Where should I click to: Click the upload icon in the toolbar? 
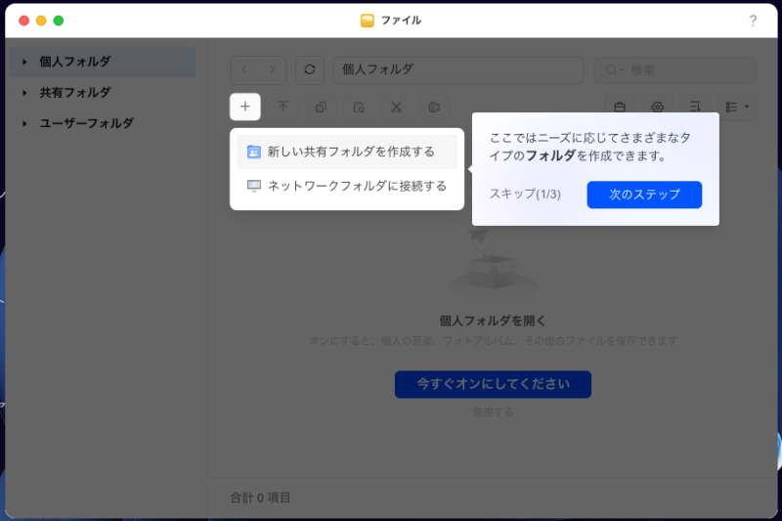coord(282,107)
